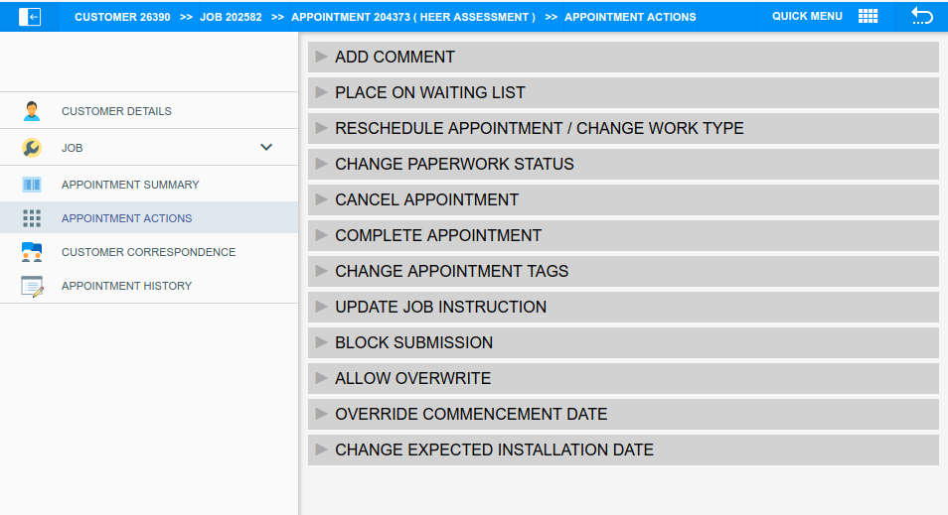Click the Customer Correspondence icon
Viewport: 948px width, 515px height.
click(x=32, y=252)
